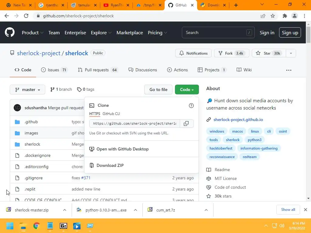
Task: Click the Notifications button
Action: pyautogui.click(x=193, y=53)
